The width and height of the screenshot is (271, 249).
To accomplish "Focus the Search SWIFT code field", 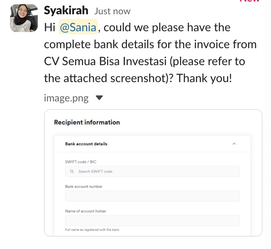I will coord(154,172).
